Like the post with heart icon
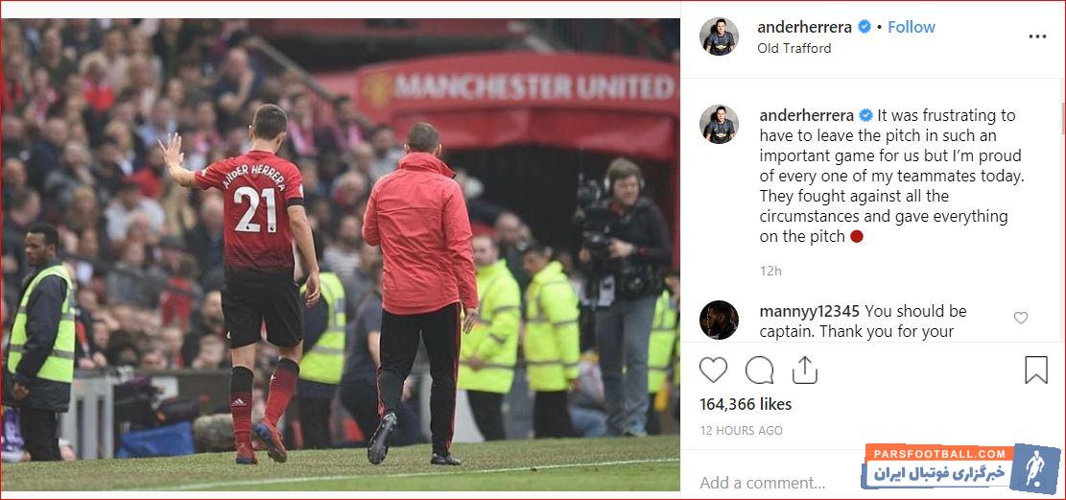The image size is (1066, 500). click(713, 370)
